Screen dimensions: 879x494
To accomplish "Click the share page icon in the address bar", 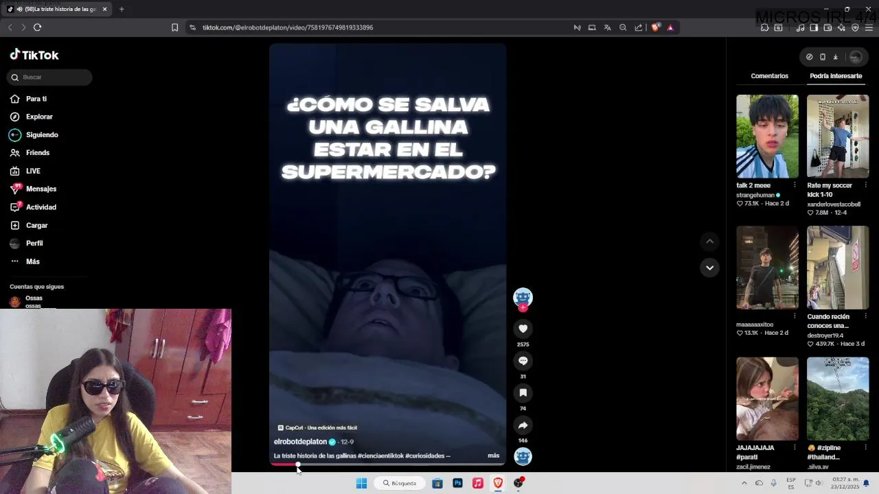I will coord(639,27).
